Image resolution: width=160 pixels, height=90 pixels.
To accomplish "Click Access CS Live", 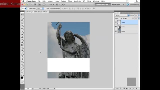I will [133, 4].
